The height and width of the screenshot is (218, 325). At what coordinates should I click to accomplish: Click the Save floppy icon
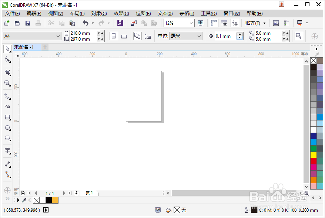27,23
